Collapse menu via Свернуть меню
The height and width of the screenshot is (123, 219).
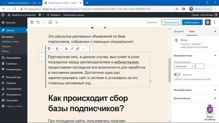tap(14, 106)
